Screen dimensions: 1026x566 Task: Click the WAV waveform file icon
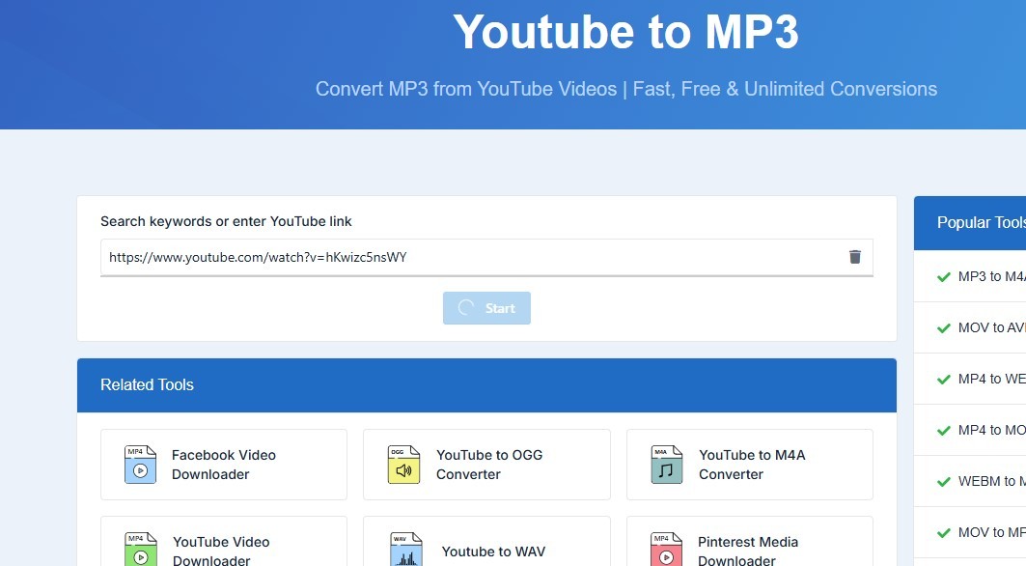(405, 549)
